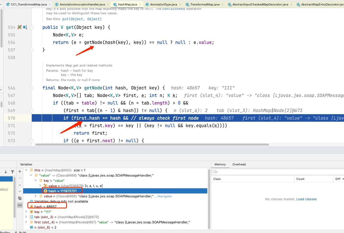Click the Load classes link
The height and width of the screenshot is (233, 344).
click(307, 199)
